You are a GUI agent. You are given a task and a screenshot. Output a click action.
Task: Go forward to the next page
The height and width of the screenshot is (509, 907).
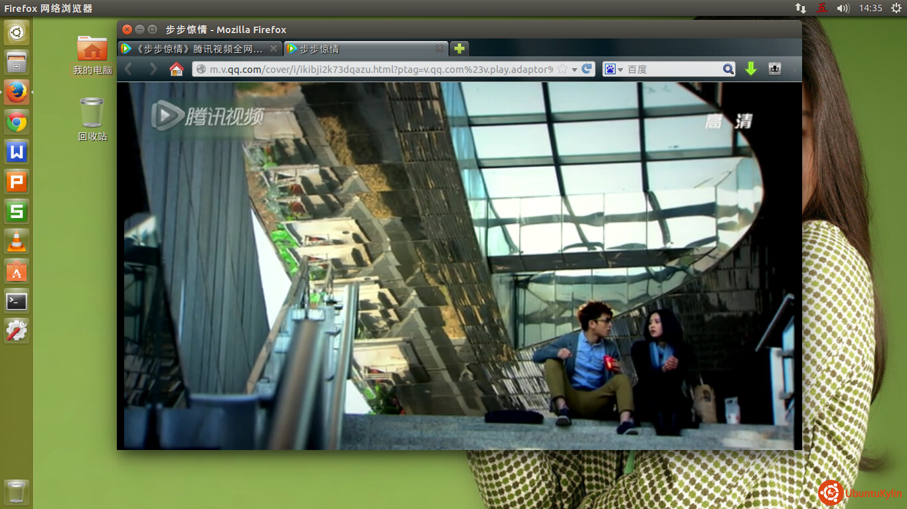(153, 69)
